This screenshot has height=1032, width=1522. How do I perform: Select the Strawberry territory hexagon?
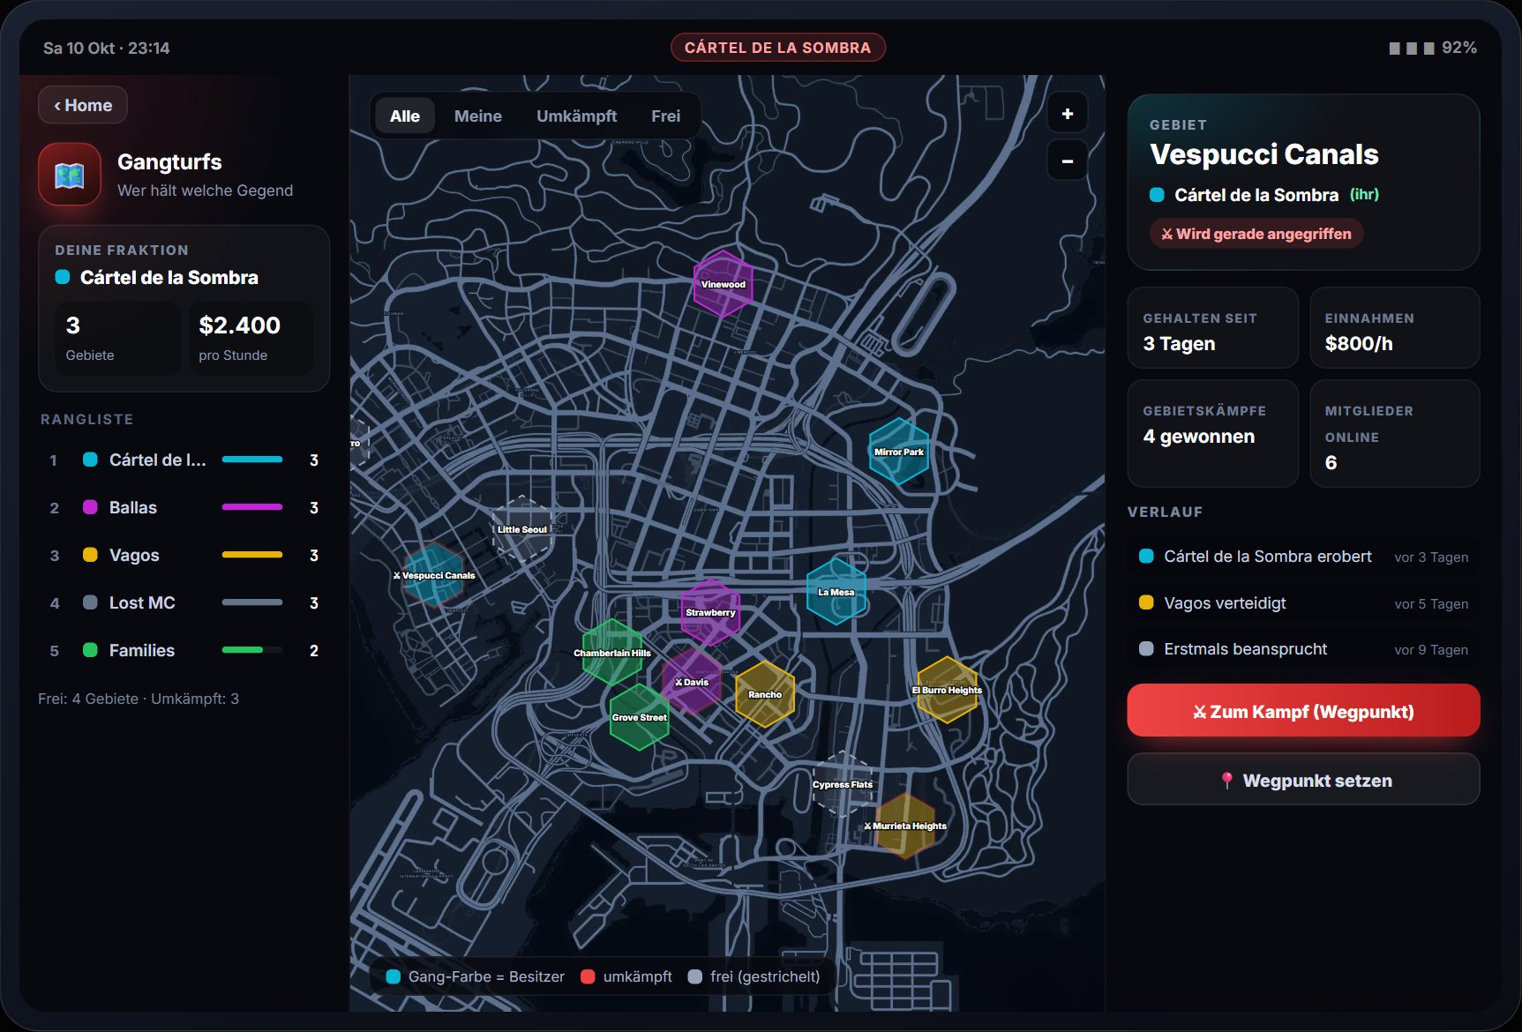pos(710,612)
